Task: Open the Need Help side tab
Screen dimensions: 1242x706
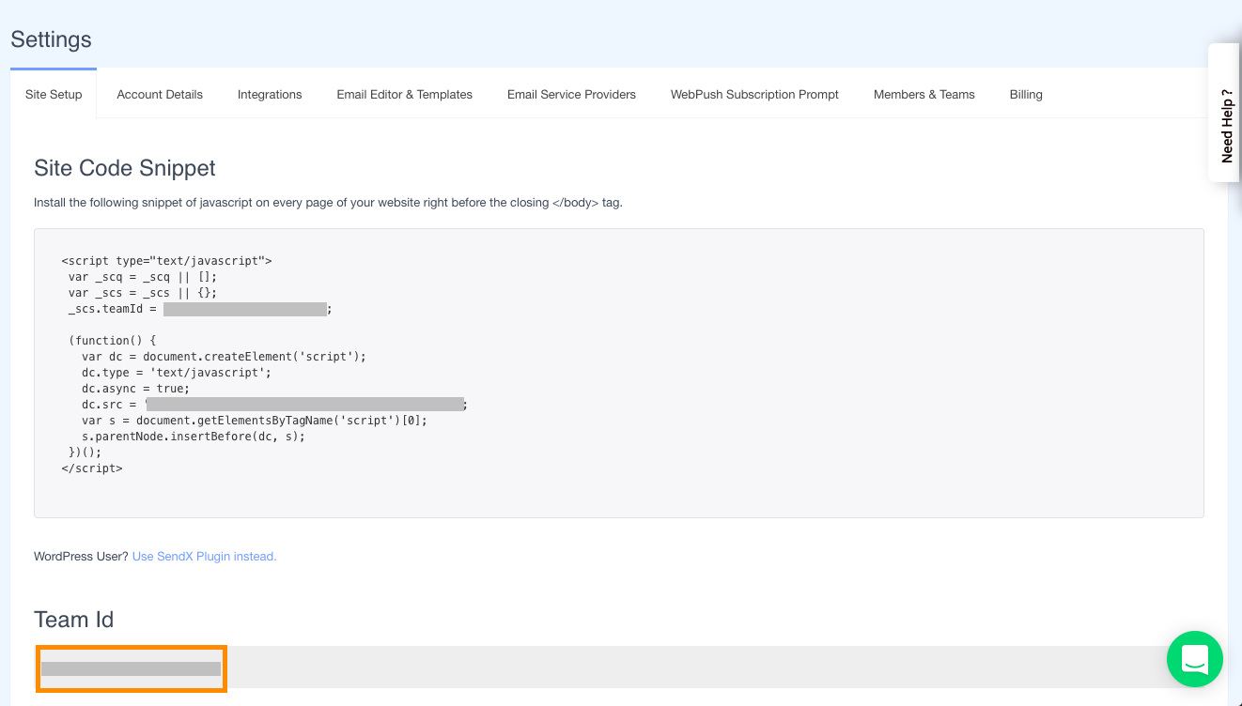Action: tap(1224, 113)
